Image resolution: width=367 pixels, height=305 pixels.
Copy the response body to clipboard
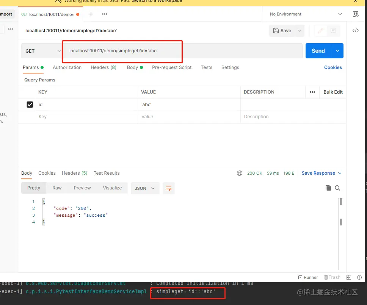point(328,188)
